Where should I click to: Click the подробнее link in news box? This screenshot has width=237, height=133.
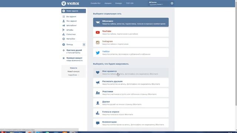coord(73,75)
